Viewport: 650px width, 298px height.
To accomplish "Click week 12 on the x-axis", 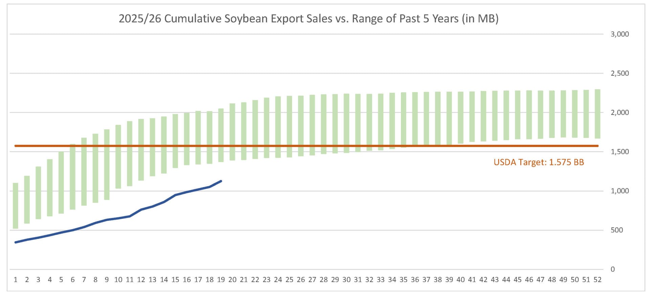I will pos(141,280).
